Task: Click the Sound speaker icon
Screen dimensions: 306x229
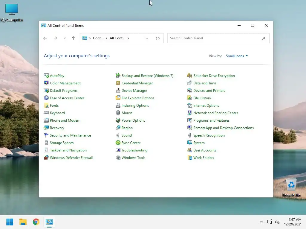Action: coord(118,135)
